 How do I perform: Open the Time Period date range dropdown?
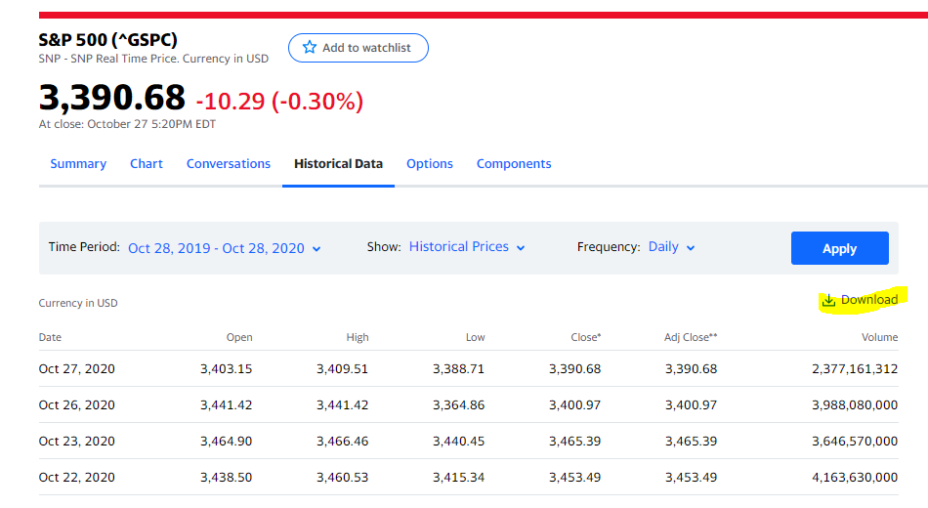point(224,248)
